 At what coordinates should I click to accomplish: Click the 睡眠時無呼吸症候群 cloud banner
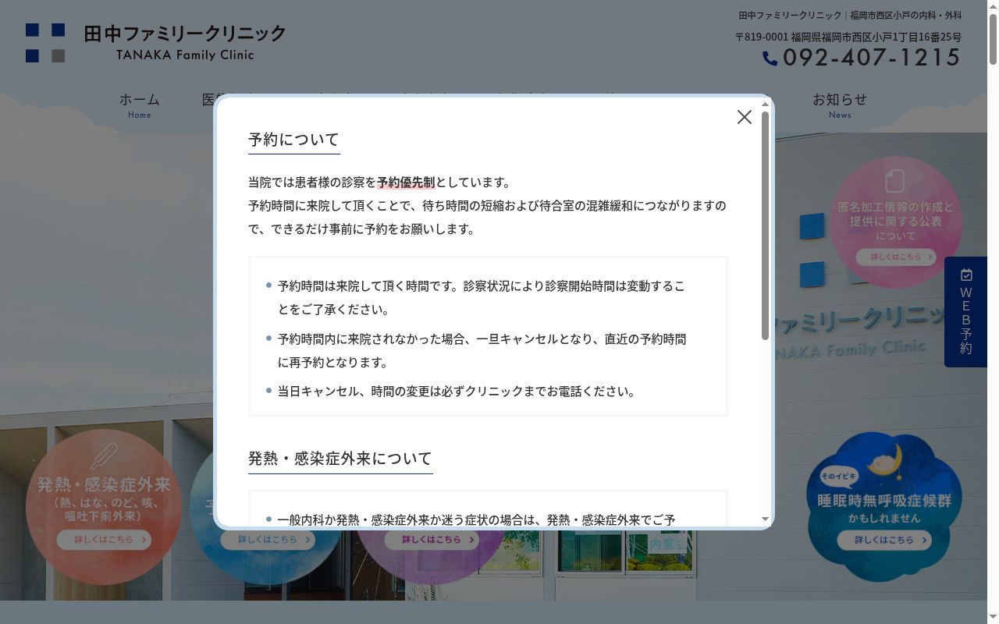pos(883,507)
